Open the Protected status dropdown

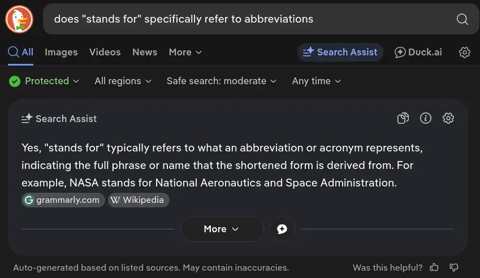pyautogui.click(x=44, y=81)
